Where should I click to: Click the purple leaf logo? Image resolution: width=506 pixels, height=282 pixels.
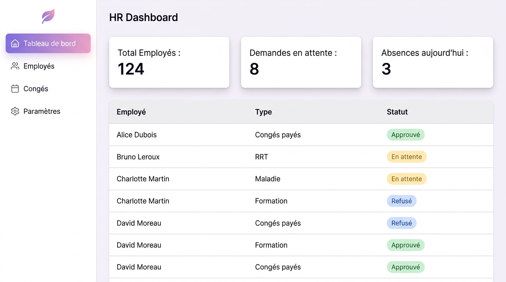[x=48, y=17]
